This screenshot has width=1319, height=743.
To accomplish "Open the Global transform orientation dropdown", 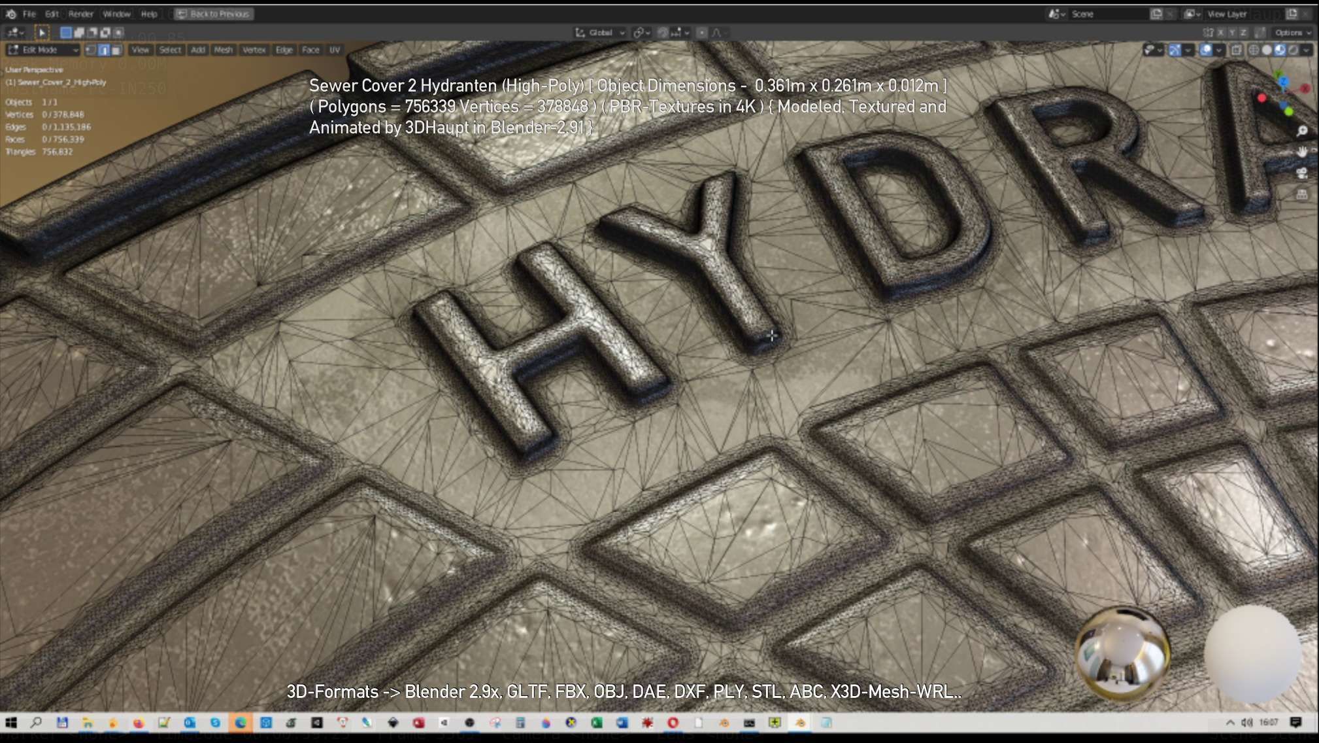I will [600, 32].
